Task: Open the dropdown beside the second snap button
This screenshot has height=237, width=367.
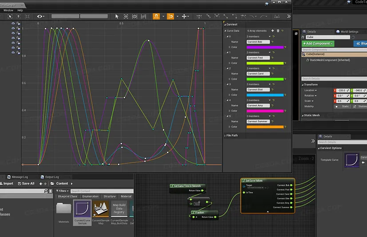Action: [178, 16]
